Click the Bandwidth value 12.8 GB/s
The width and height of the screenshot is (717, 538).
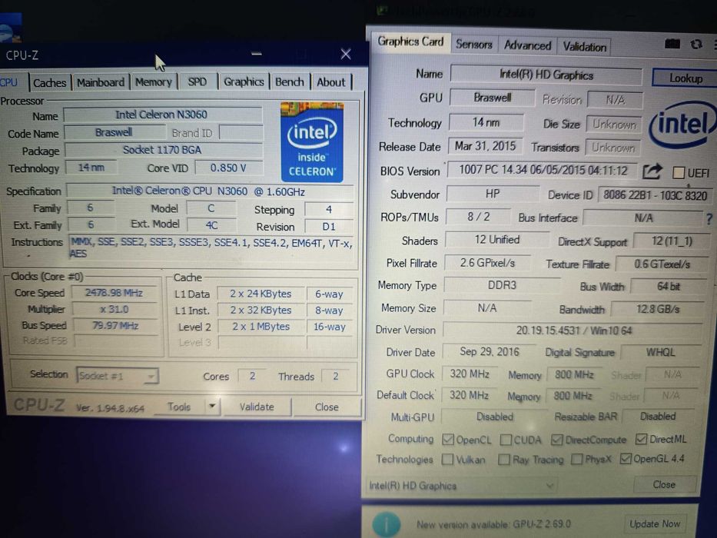tap(658, 309)
